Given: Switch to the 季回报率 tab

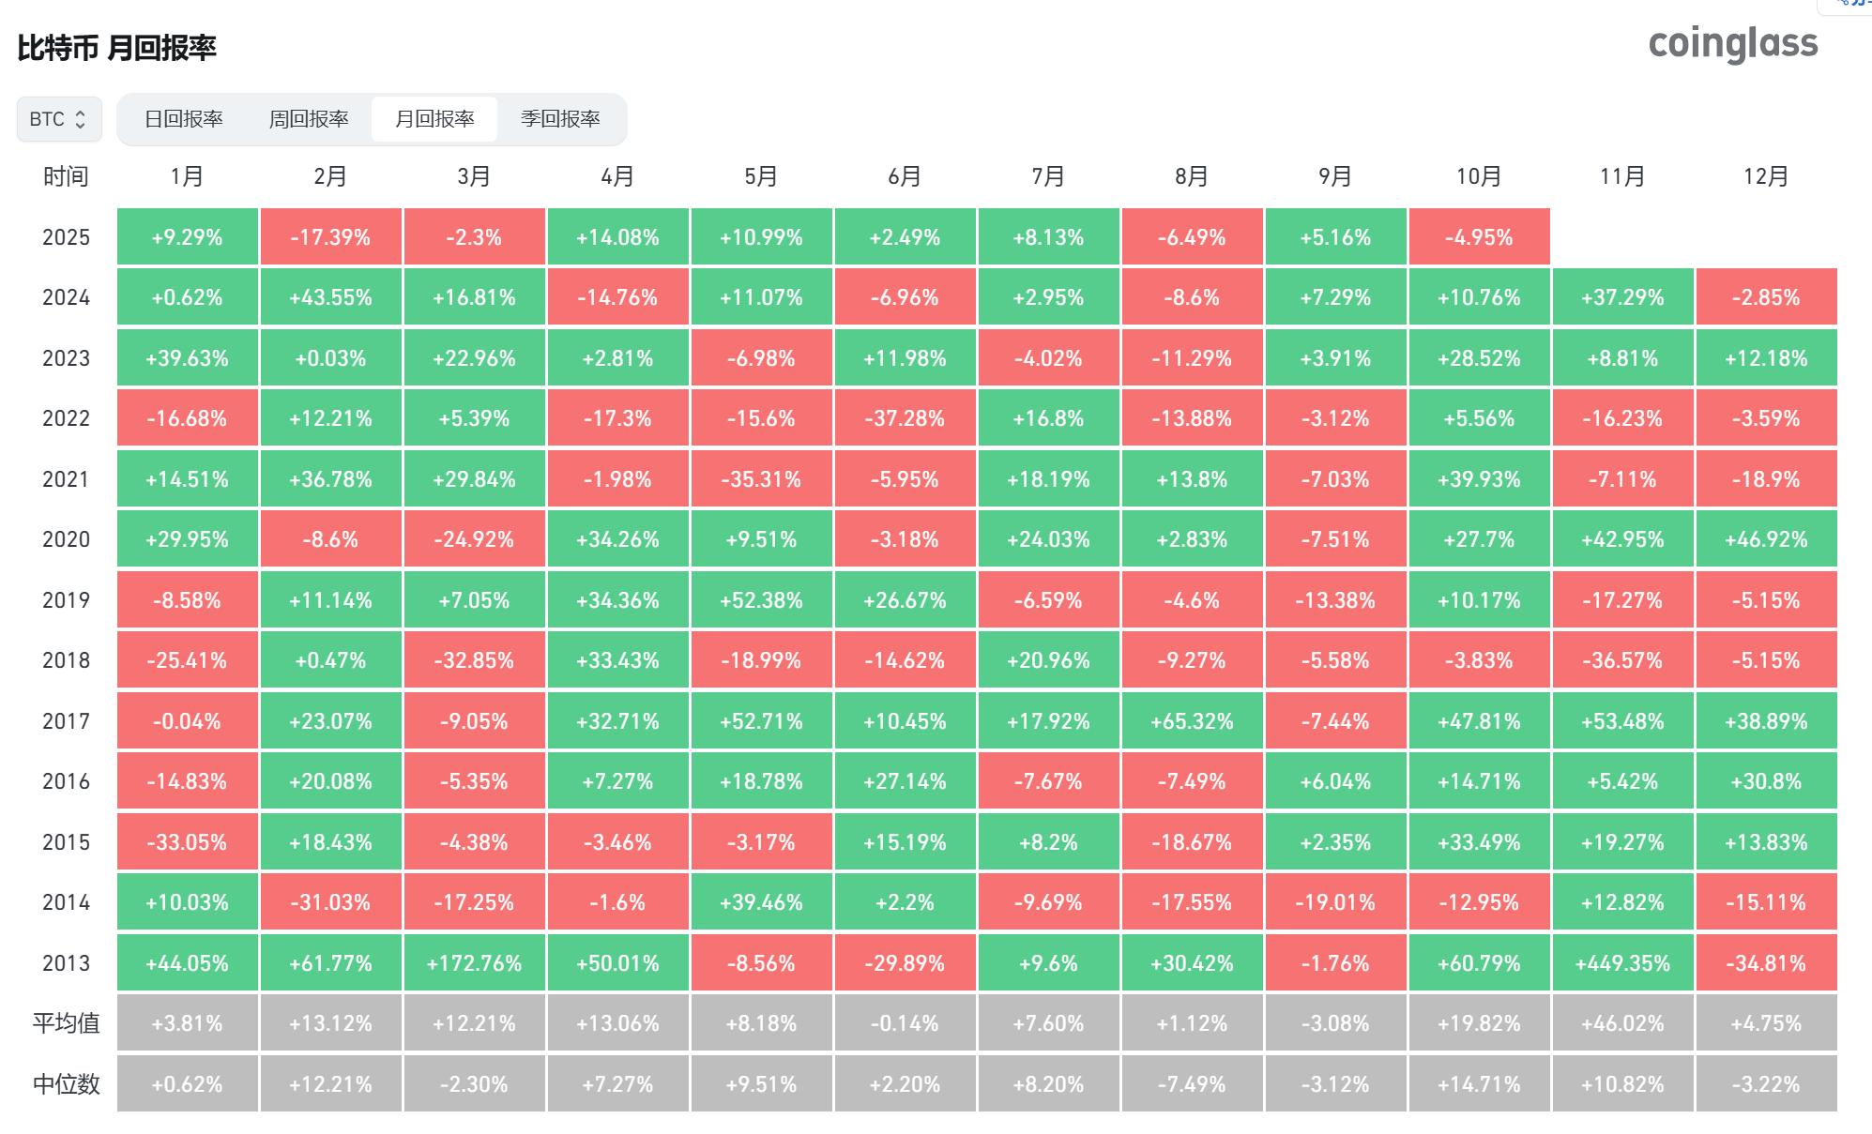Looking at the screenshot, I should (560, 119).
